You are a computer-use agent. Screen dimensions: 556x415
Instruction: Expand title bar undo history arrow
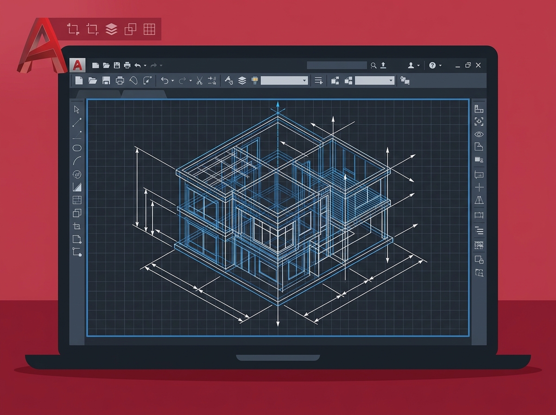tap(145, 66)
